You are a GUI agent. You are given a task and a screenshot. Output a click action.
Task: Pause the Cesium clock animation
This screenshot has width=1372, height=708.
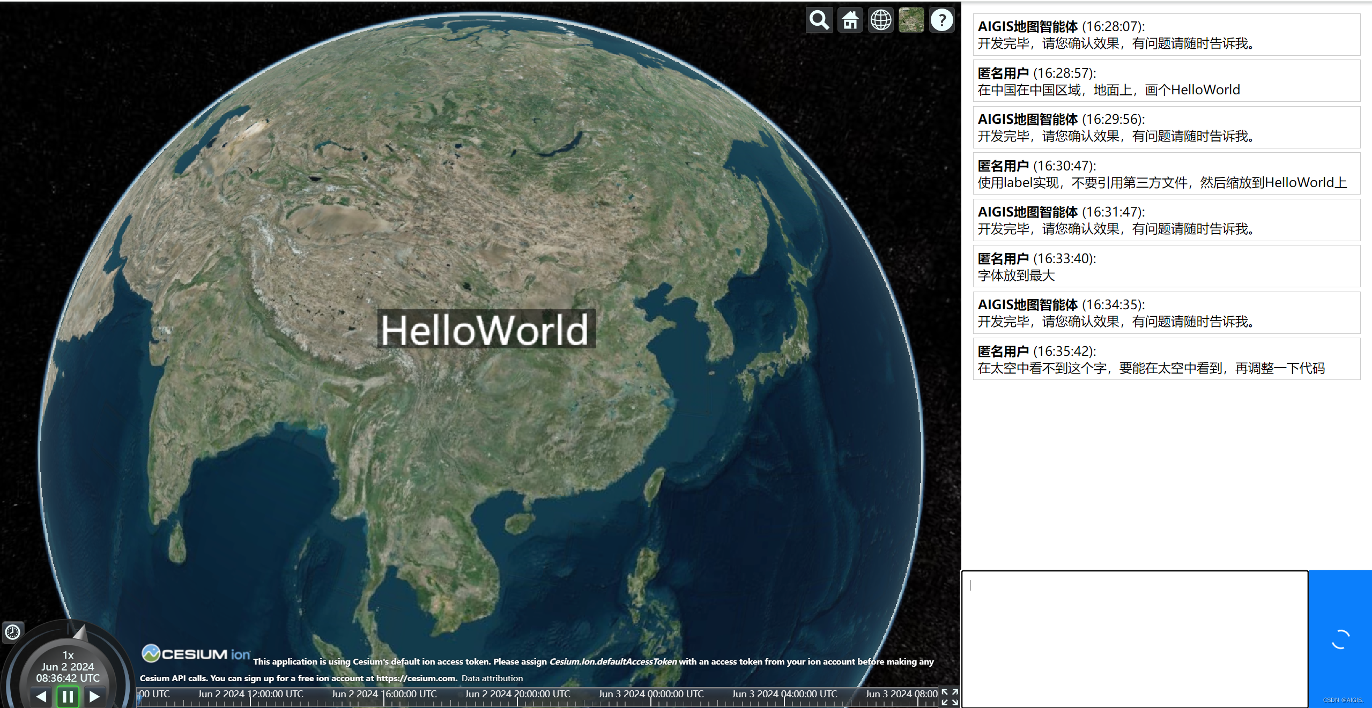click(68, 696)
